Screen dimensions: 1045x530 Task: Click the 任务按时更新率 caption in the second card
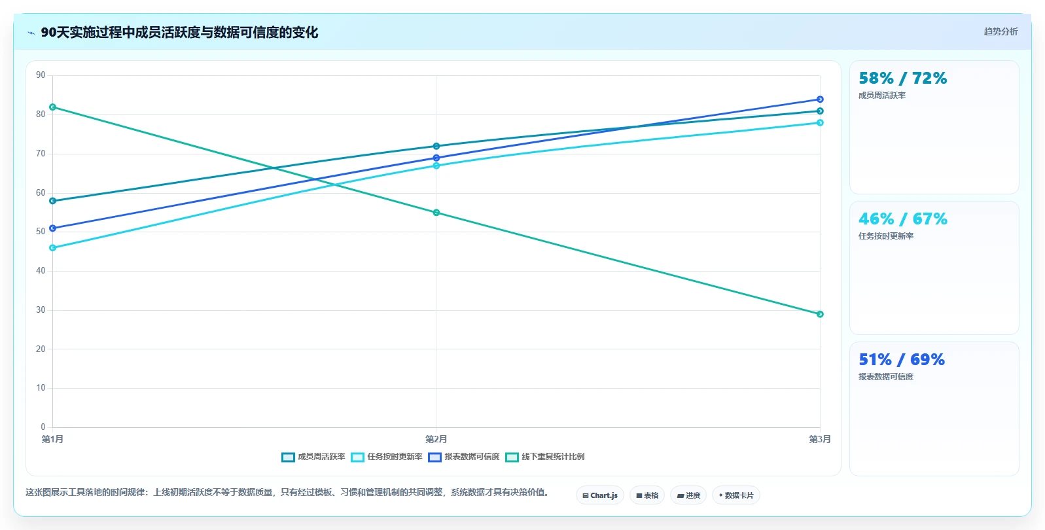pyautogui.click(x=886, y=236)
